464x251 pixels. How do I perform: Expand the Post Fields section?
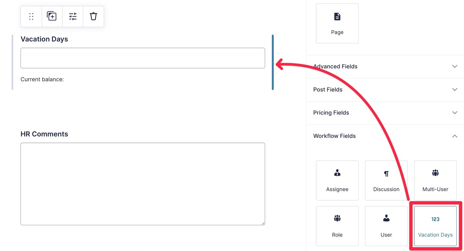point(385,90)
